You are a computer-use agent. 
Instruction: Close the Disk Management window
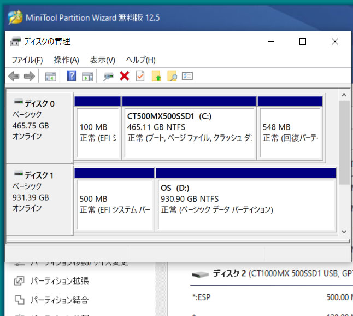(335, 42)
